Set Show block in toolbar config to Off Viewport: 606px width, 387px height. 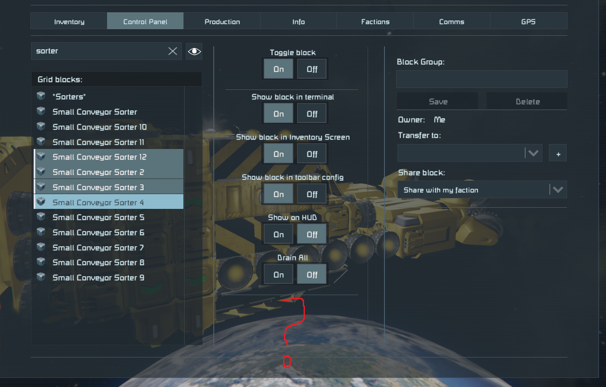click(312, 194)
